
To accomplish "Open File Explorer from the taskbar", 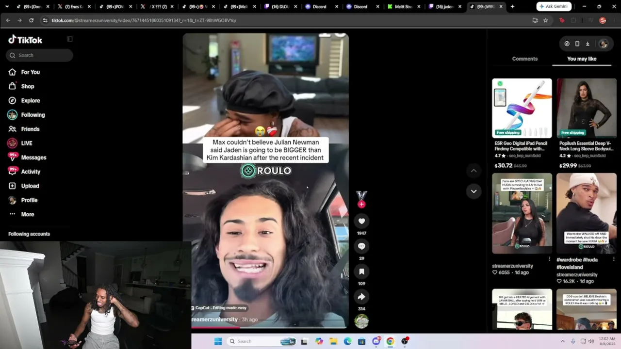I will pyautogui.click(x=333, y=341).
